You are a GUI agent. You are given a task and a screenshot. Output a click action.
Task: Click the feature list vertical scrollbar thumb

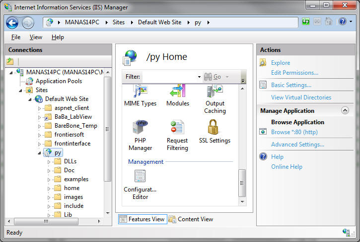(242, 183)
